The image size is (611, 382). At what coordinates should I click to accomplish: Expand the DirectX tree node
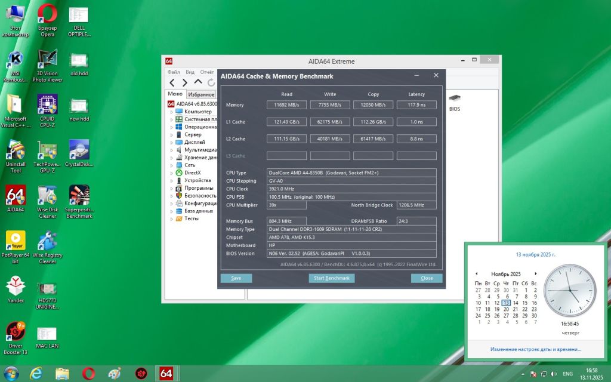171,173
